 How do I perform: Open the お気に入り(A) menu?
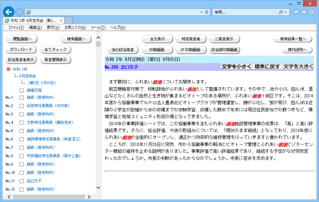[75, 28]
